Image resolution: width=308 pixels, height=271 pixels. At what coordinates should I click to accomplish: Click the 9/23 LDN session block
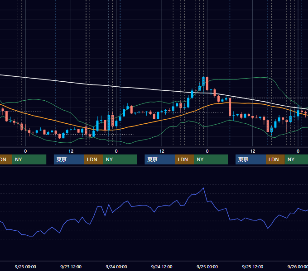click(93, 159)
